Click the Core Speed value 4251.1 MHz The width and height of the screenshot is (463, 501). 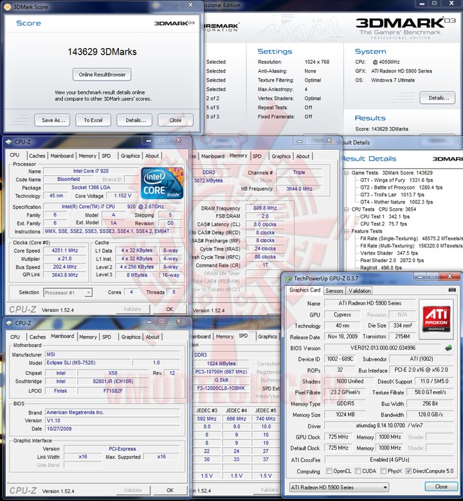(x=65, y=251)
